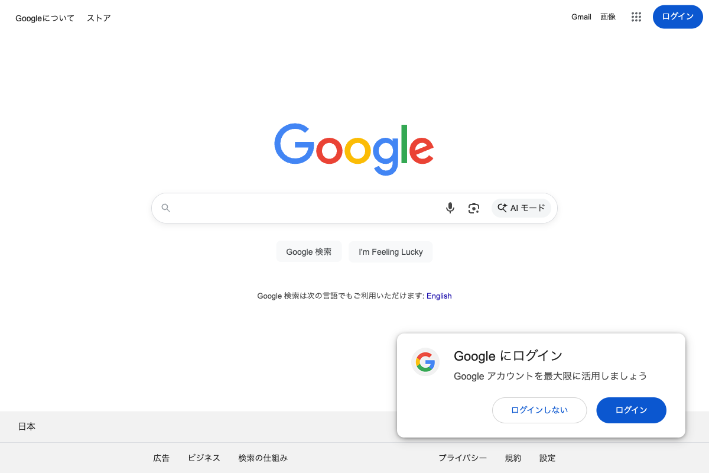The height and width of the screenshot is (473, 709).
Task: Open the Google apps grid icon
Action: point(636,17)
